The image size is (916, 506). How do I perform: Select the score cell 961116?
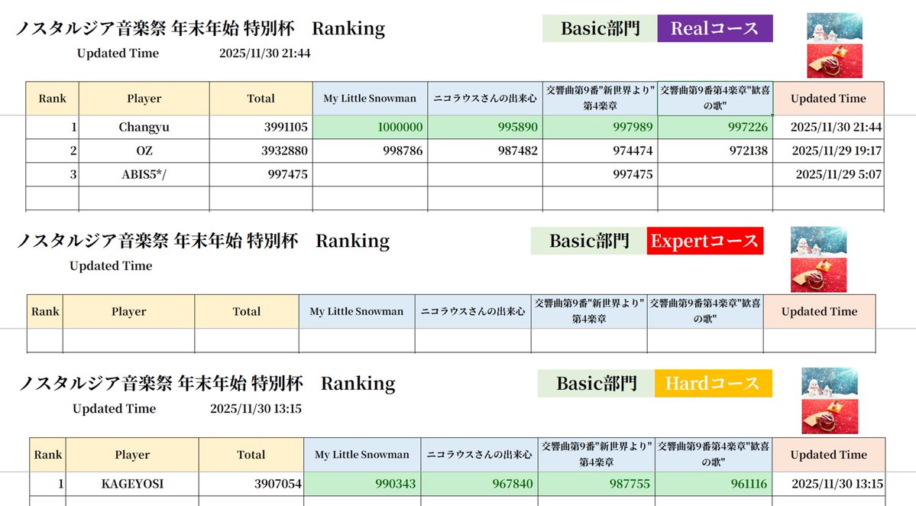pos(714,484)
